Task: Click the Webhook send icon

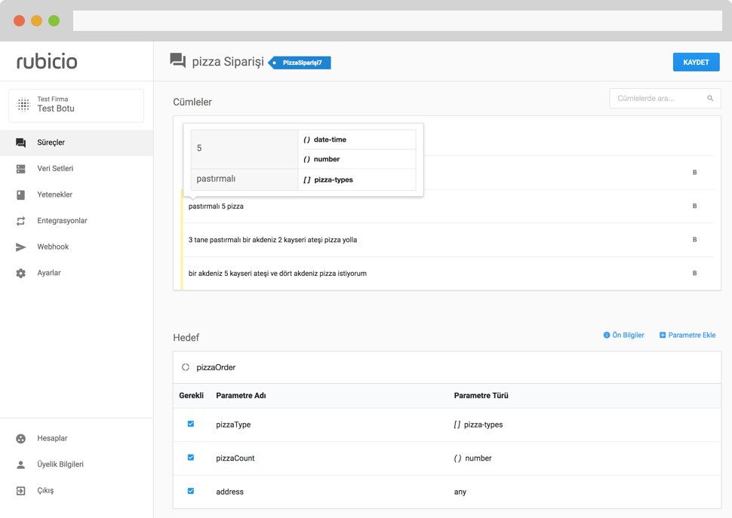Action: pyautogui.click(x=20, y=247)
